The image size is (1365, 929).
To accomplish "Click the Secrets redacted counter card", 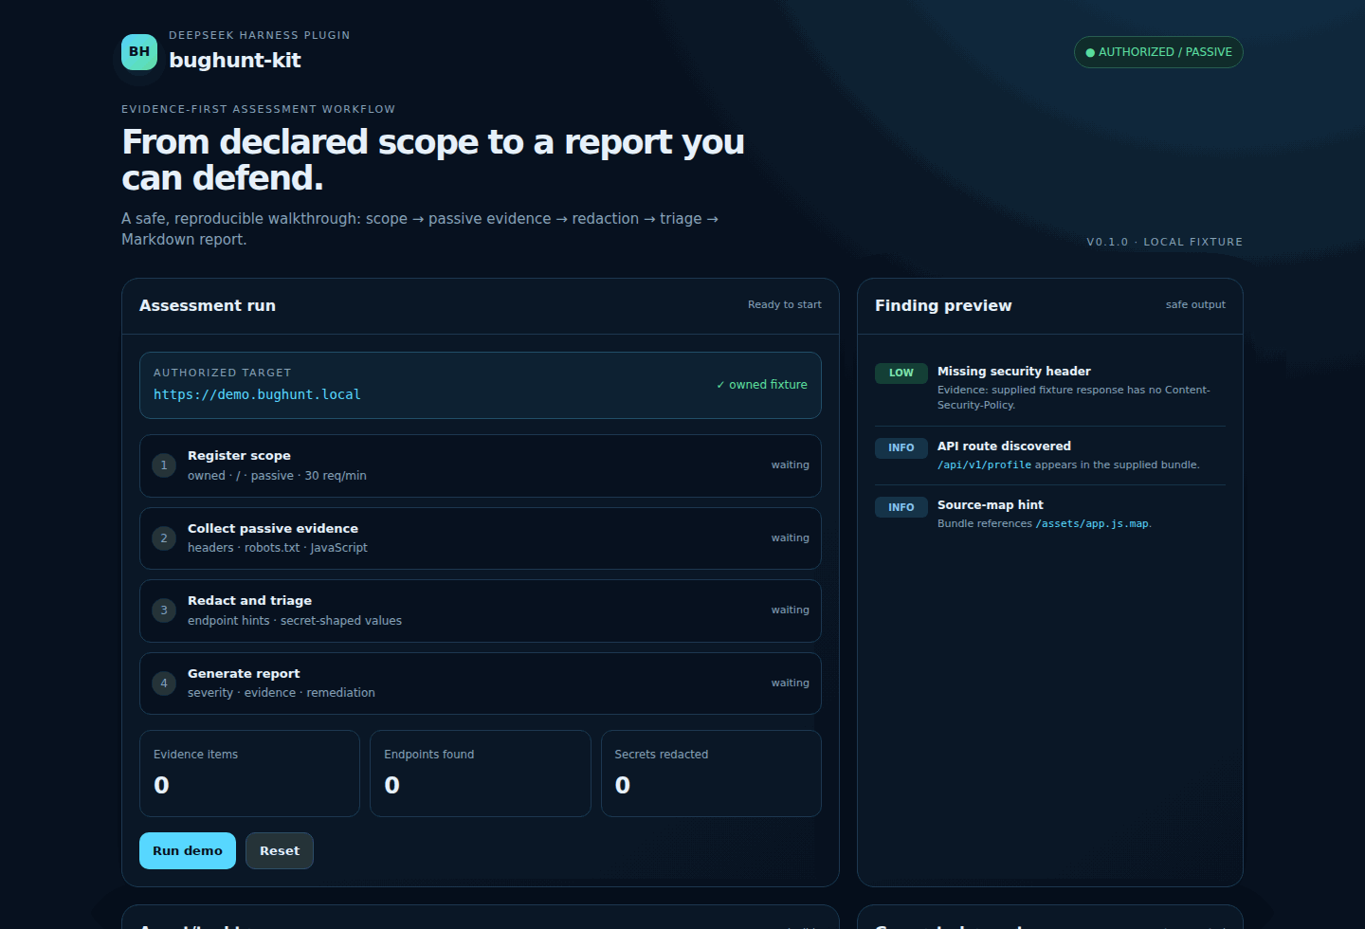I will coord(711,774).
